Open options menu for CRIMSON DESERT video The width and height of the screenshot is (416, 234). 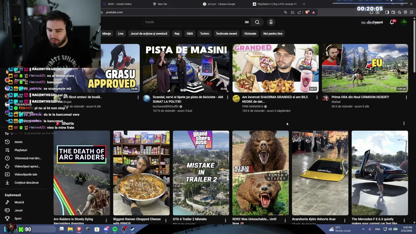point(406,97)
